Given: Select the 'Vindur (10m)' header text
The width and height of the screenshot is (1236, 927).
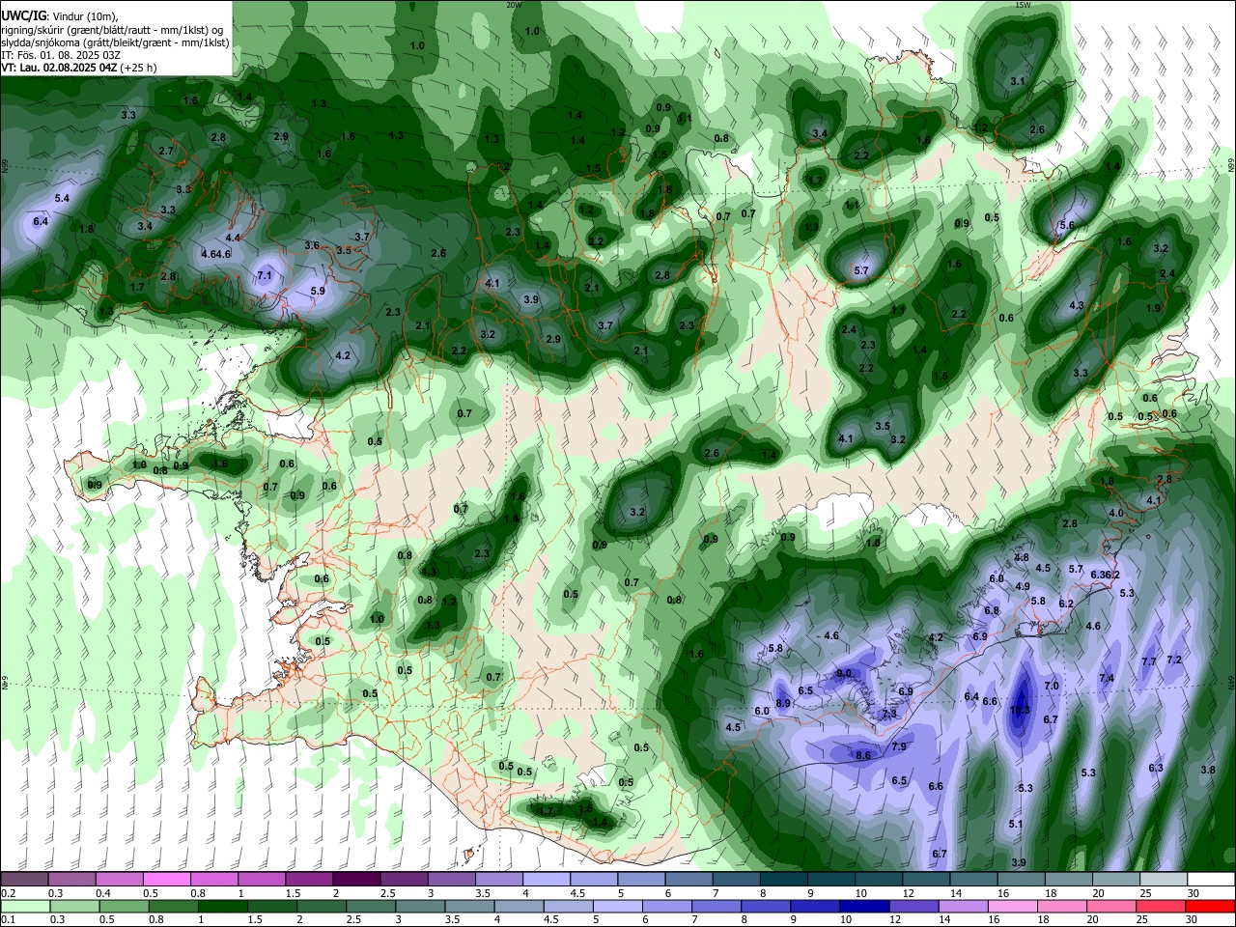Looking at the screenshot, I should pos(84,14).
